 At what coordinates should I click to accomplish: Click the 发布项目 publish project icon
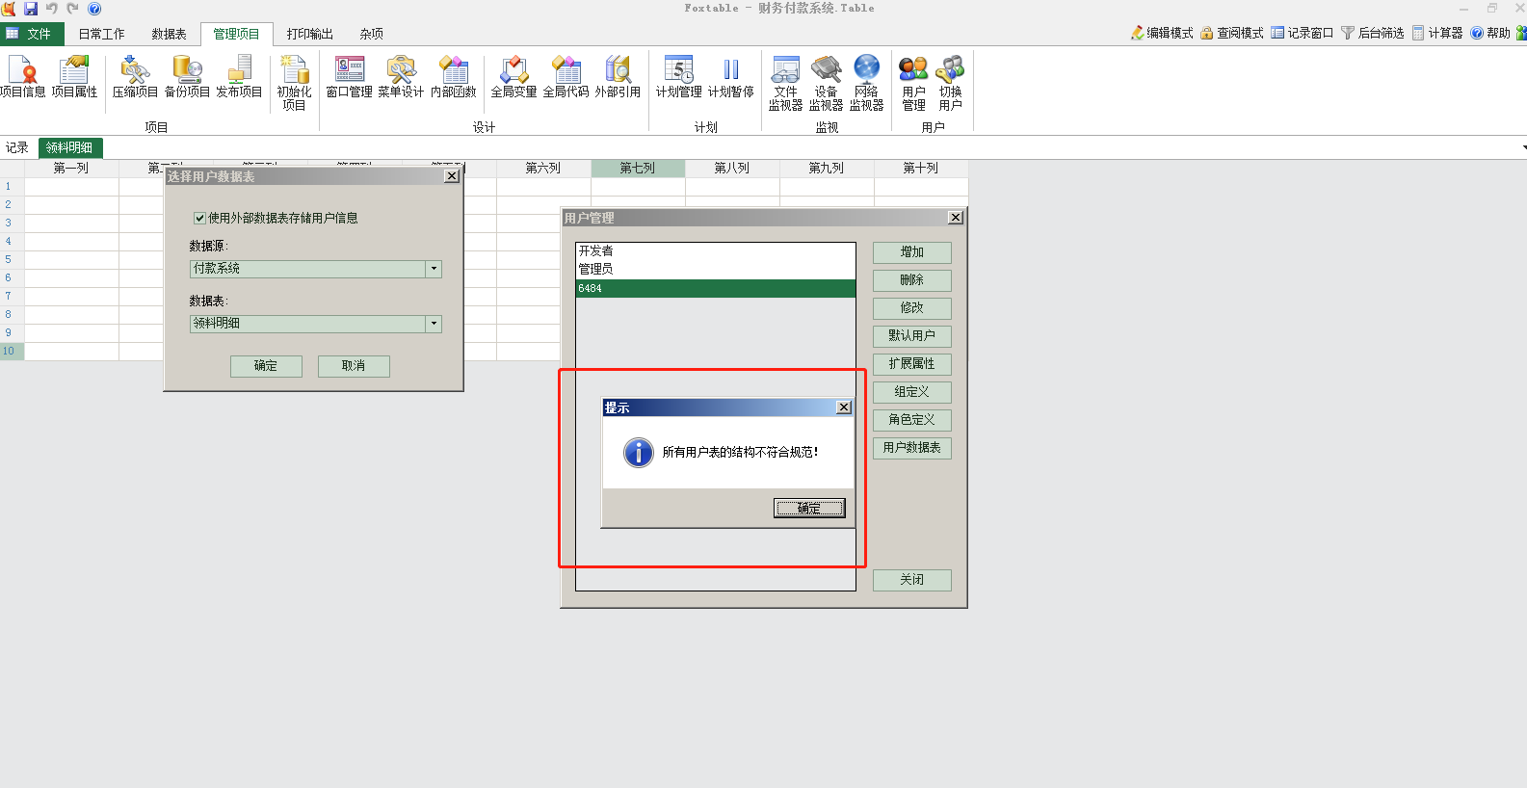point(239,77)
